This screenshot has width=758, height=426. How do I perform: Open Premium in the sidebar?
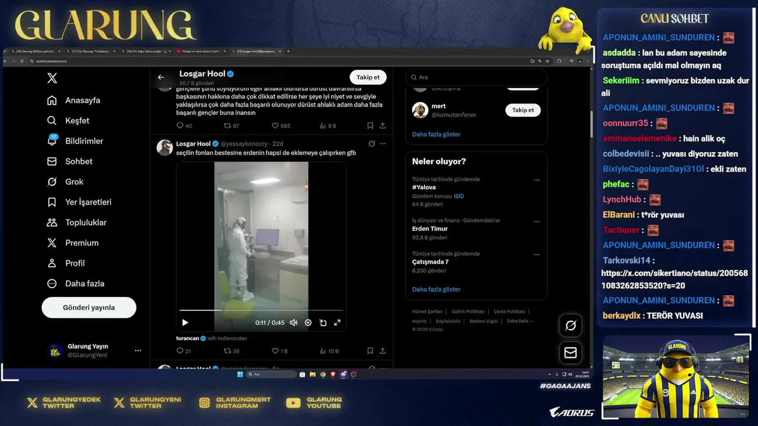[72, 243]
